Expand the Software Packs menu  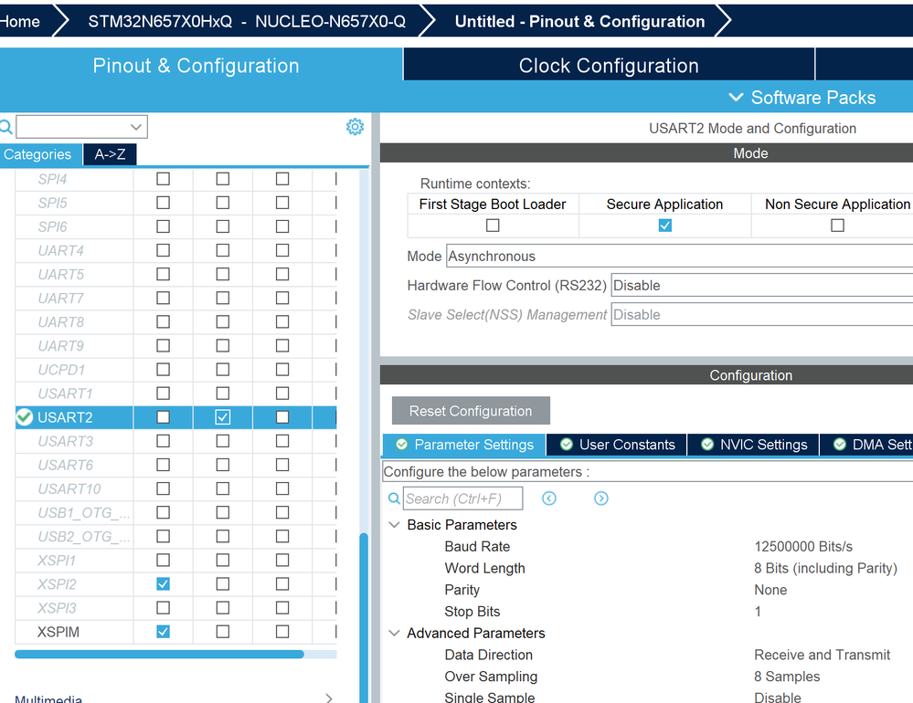(802, 97)
